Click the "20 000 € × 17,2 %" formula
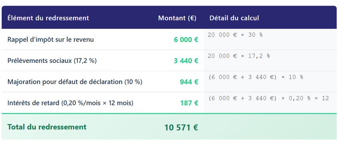The image size is (338, 146). pyautogui.click(x=239, y=56)
